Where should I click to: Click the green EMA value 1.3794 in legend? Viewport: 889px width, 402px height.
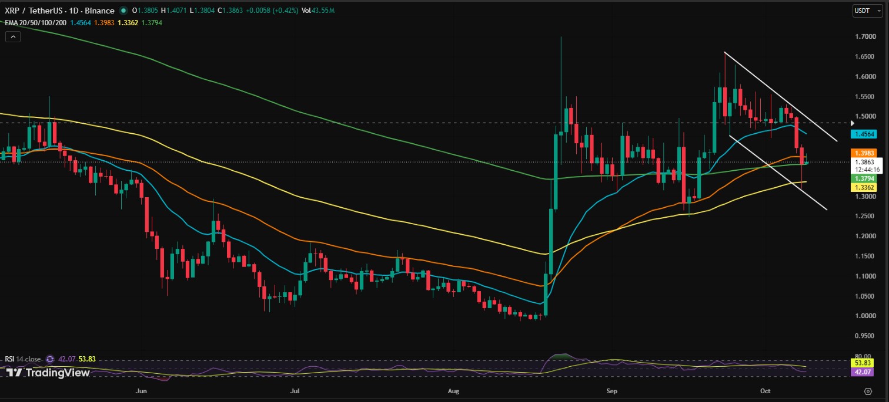coord(152,22)
